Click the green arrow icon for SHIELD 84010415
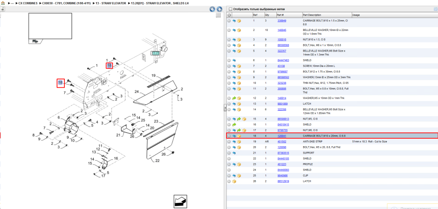Screen dimensions: 438x209 [234, 125]
